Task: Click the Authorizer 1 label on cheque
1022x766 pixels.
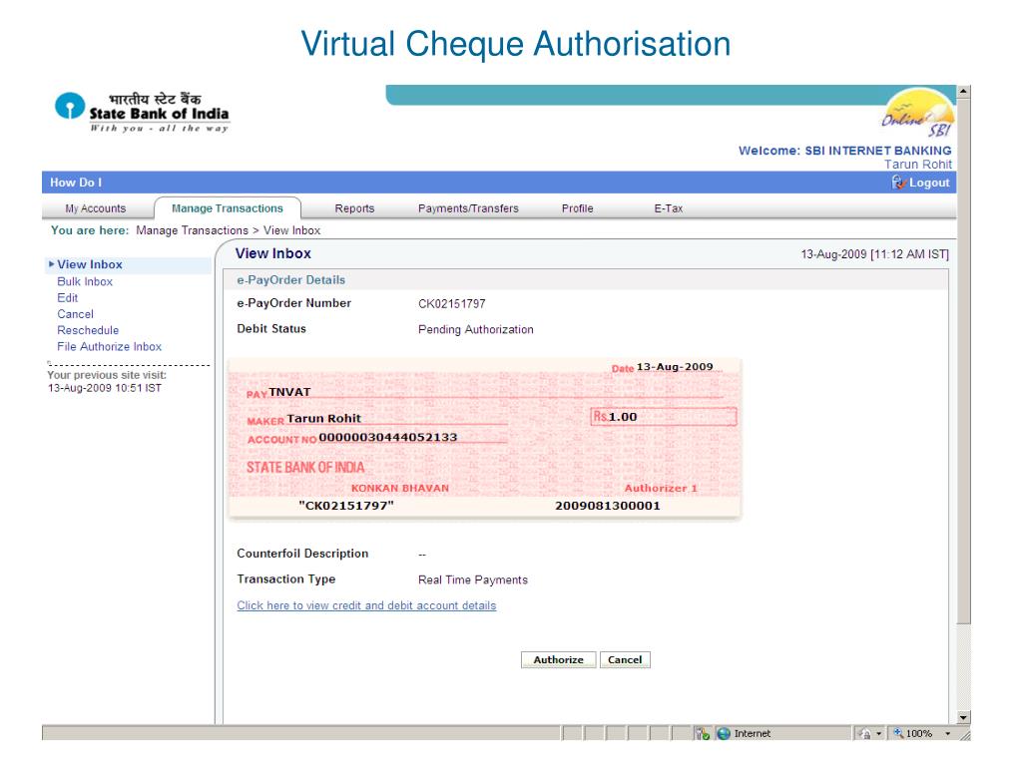Action: pos(661,488)
